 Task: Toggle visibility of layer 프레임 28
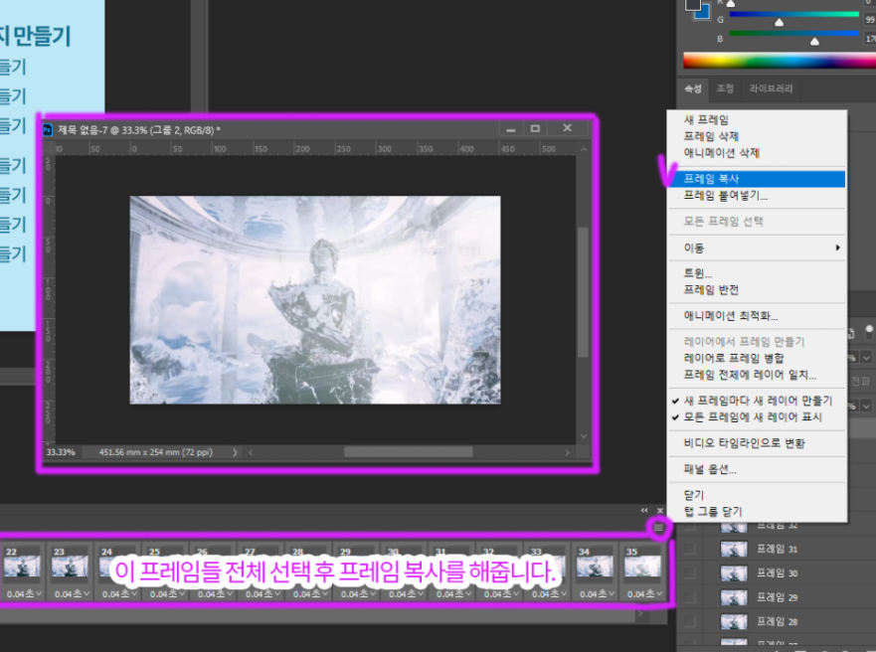[x=690, y=621]
